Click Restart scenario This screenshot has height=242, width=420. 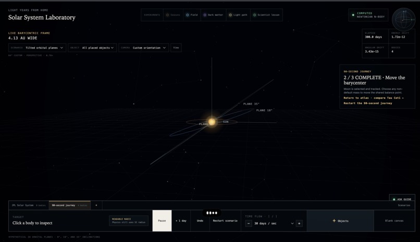[225, 221]
